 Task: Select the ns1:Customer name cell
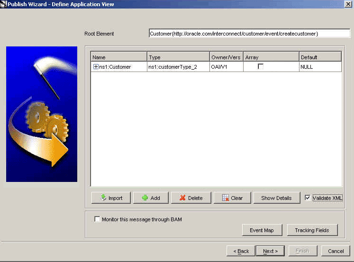(x=119, y=67)
